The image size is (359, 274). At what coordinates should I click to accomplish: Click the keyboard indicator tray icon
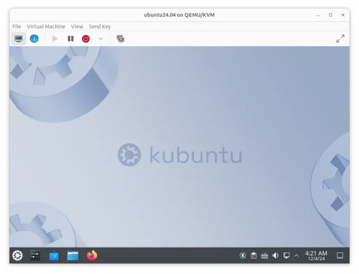265,256
